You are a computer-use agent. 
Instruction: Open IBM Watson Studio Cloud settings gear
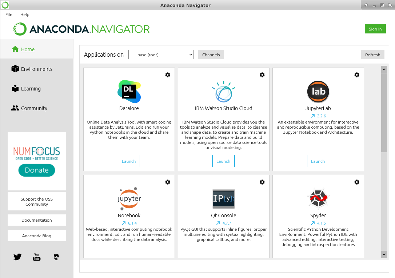[x=262, y=75]
